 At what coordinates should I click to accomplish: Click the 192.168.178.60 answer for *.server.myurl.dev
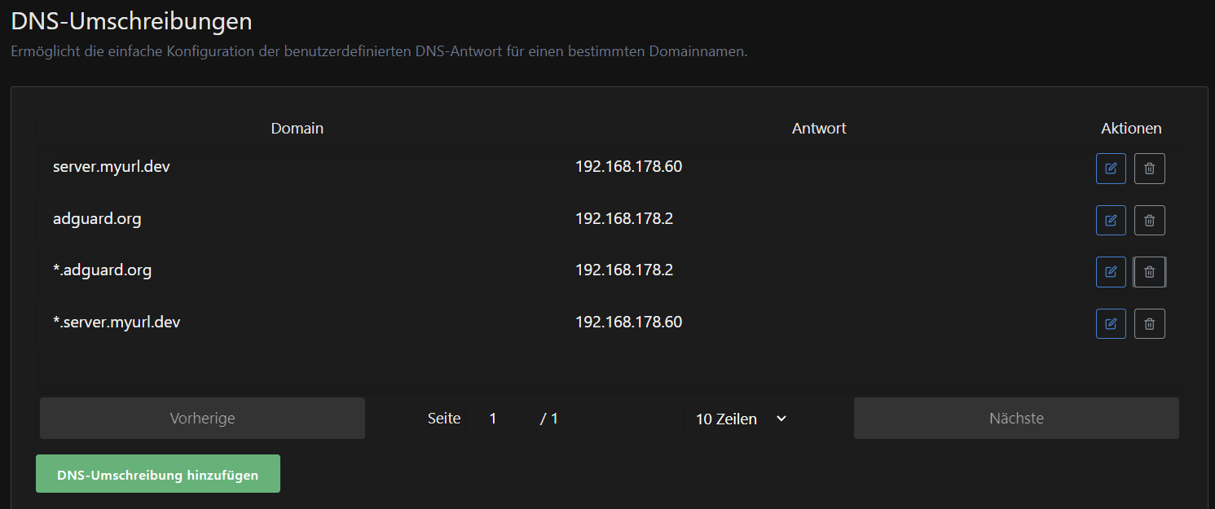point(628,322)
